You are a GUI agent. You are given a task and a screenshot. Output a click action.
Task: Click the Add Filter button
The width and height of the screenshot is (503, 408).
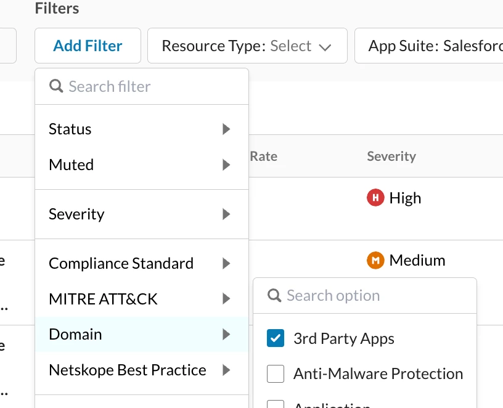pyautogui.click(x=88, y=46)
